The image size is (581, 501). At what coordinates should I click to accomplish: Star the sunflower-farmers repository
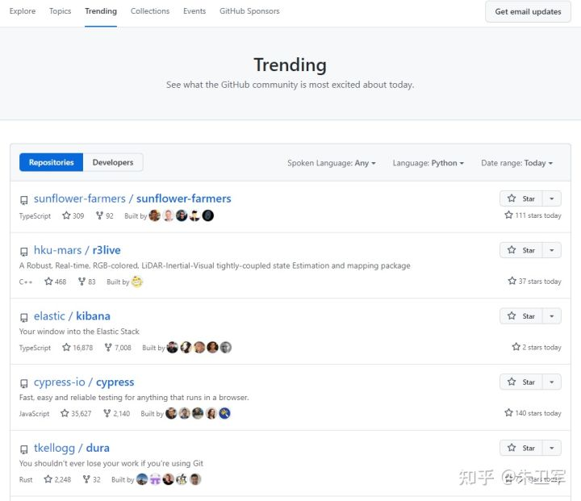521,198
